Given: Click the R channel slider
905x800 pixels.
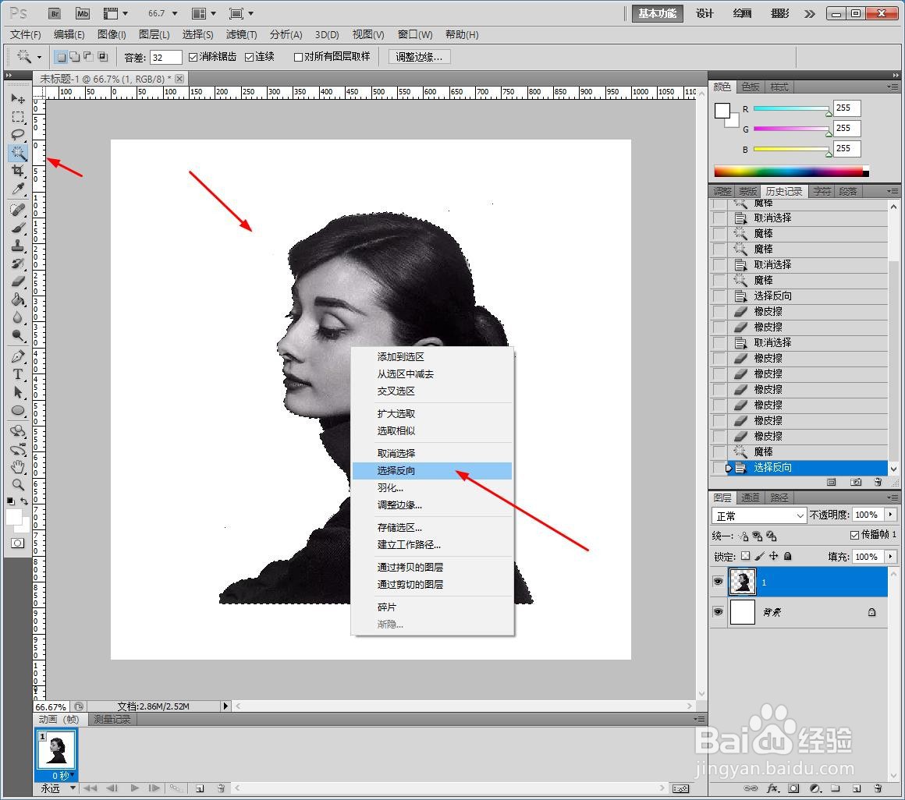Looking at the screenshot, I should click(791, 108).
